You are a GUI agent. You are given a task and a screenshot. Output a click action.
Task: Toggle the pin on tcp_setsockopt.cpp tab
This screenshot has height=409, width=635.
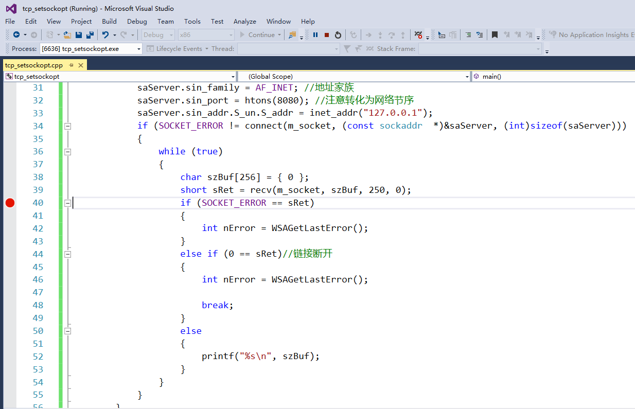(x=71, y=65)
